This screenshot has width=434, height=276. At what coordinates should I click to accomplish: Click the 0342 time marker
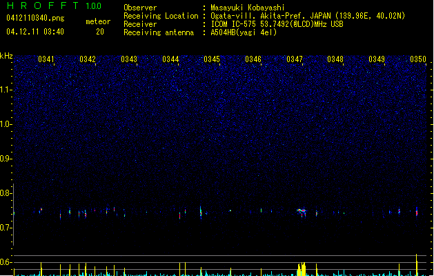tap(88, 59)
